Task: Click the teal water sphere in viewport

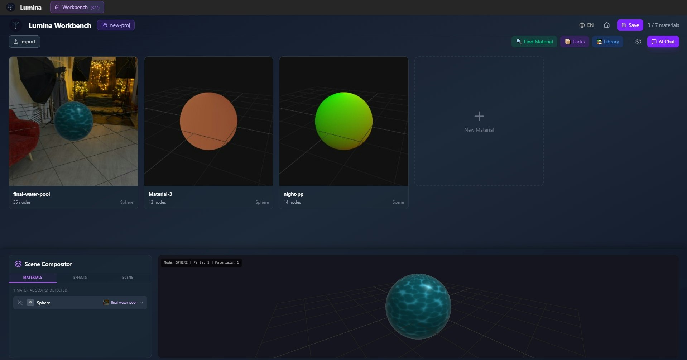Action: click(x=418, y=306)
